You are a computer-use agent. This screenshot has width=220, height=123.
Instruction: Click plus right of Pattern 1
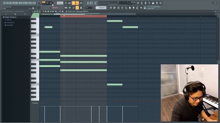(108, 8)
